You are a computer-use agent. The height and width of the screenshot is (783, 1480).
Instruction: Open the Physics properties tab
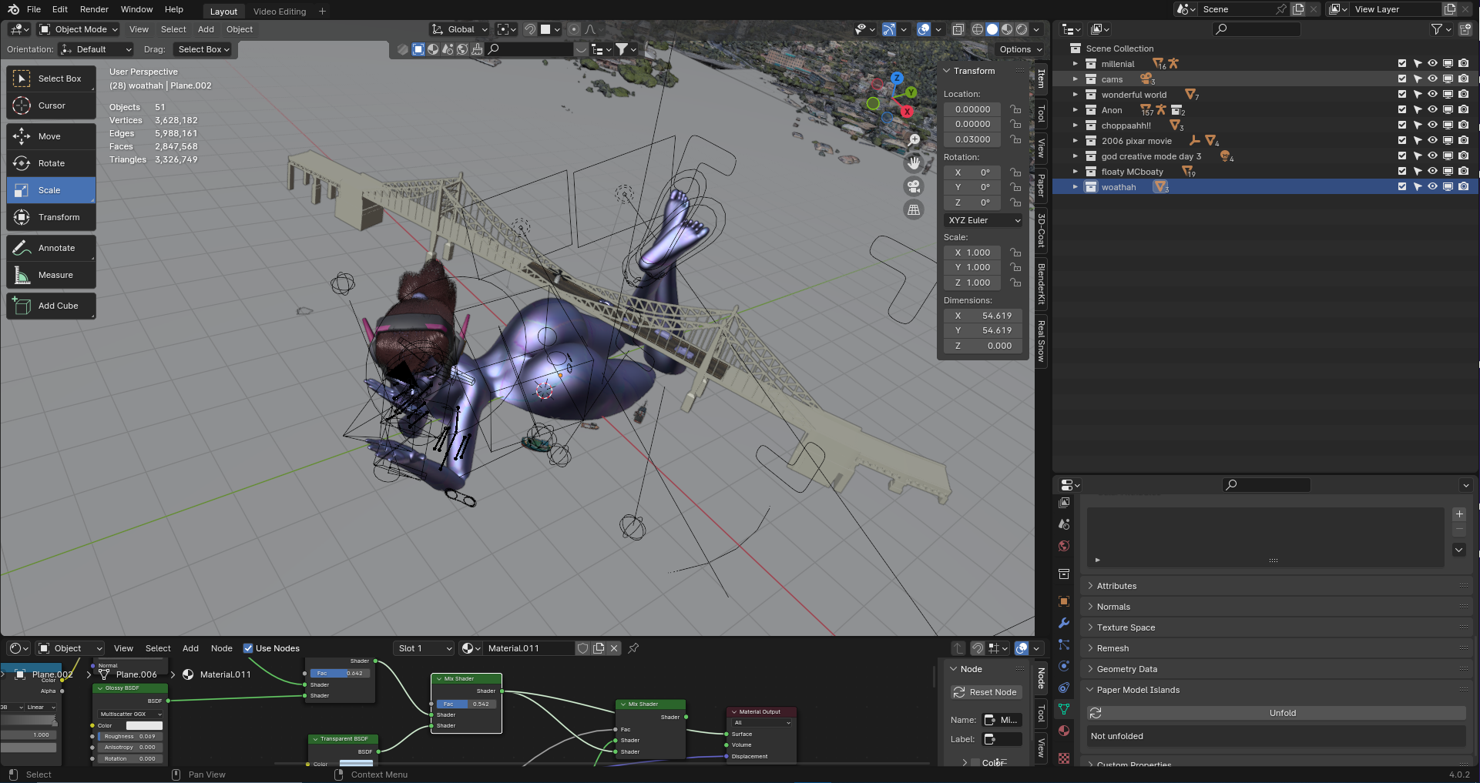point(1064,666)
